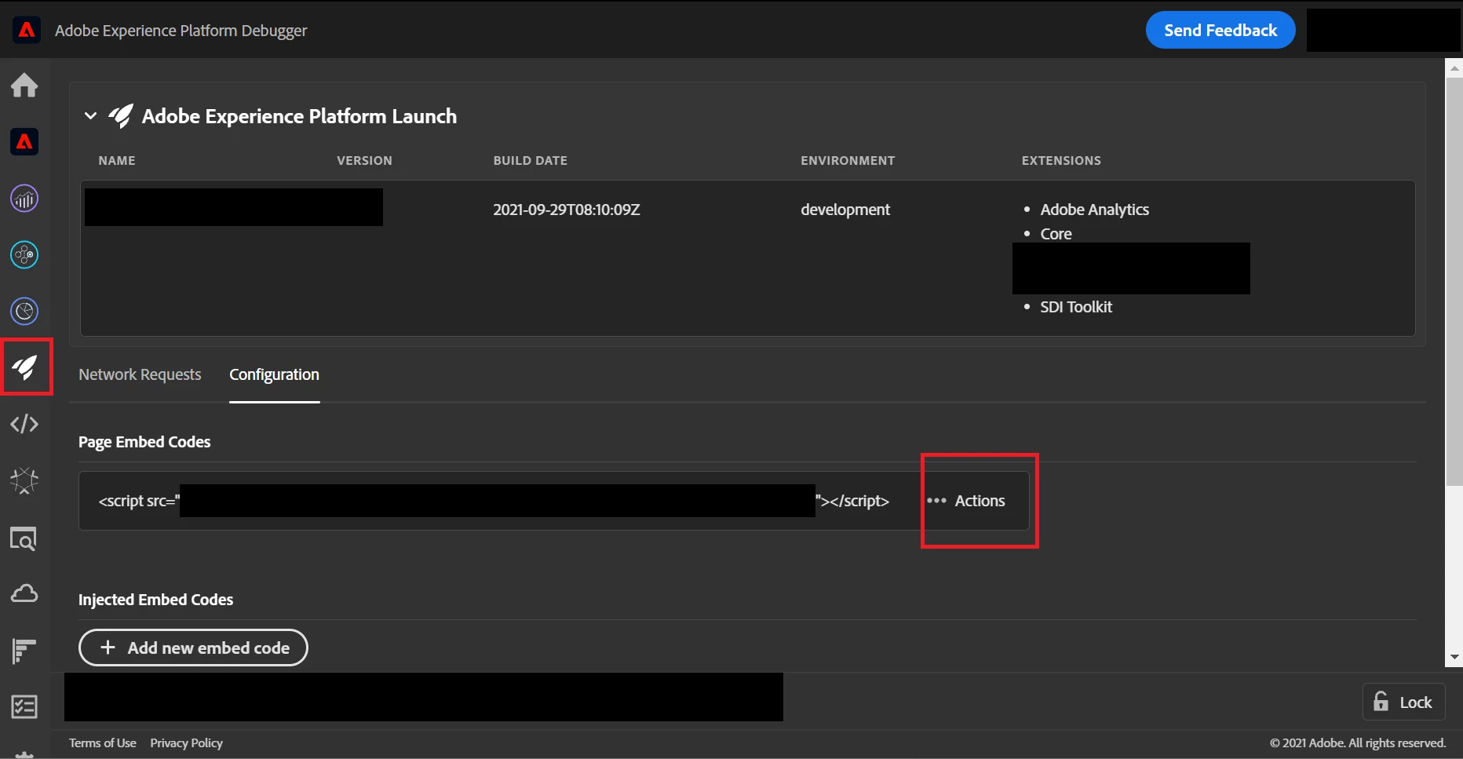Click the 'development' environment value

click(845, 210)
